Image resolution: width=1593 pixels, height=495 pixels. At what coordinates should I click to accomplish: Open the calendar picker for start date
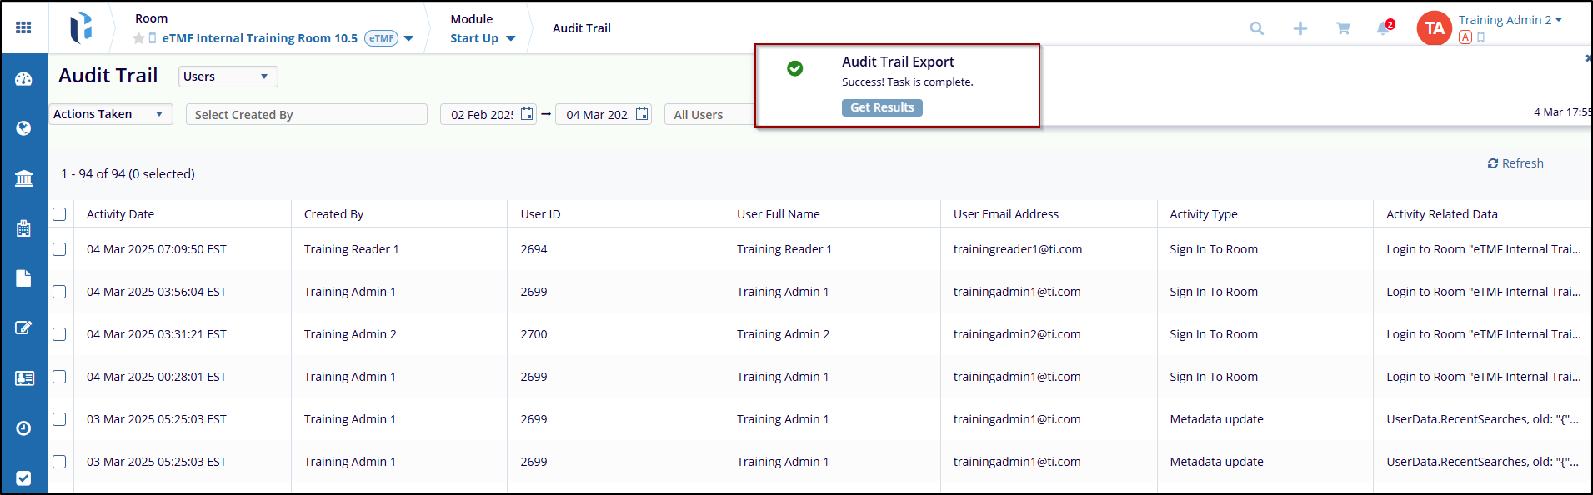coord(527,114)
